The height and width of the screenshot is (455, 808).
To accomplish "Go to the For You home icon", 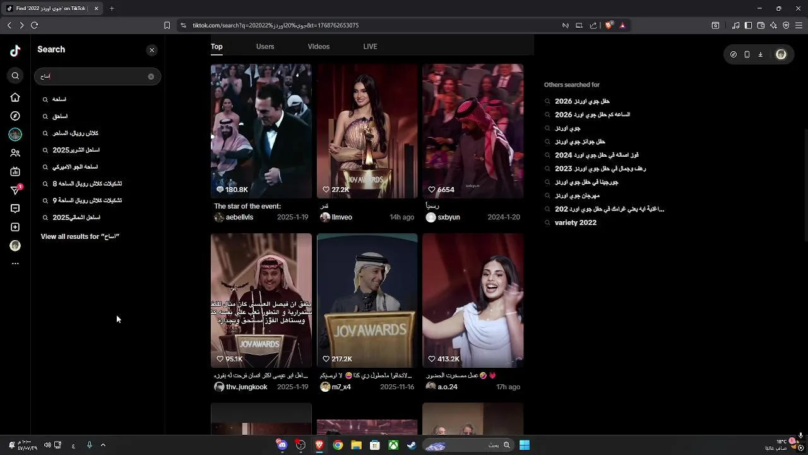I will pyautogui.click(x=15, y=97).
